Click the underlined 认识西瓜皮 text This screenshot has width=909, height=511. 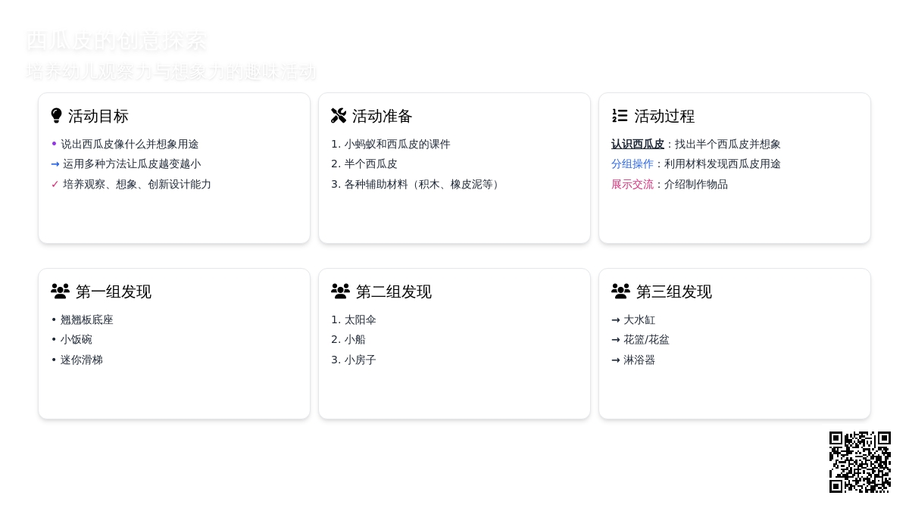(x=638, y=144)
